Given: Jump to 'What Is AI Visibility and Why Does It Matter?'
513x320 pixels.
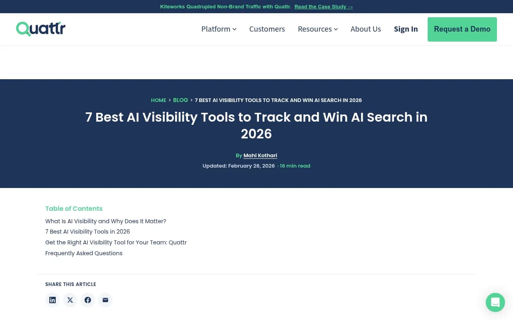Looking at the screenshot, I should [105, 221].
